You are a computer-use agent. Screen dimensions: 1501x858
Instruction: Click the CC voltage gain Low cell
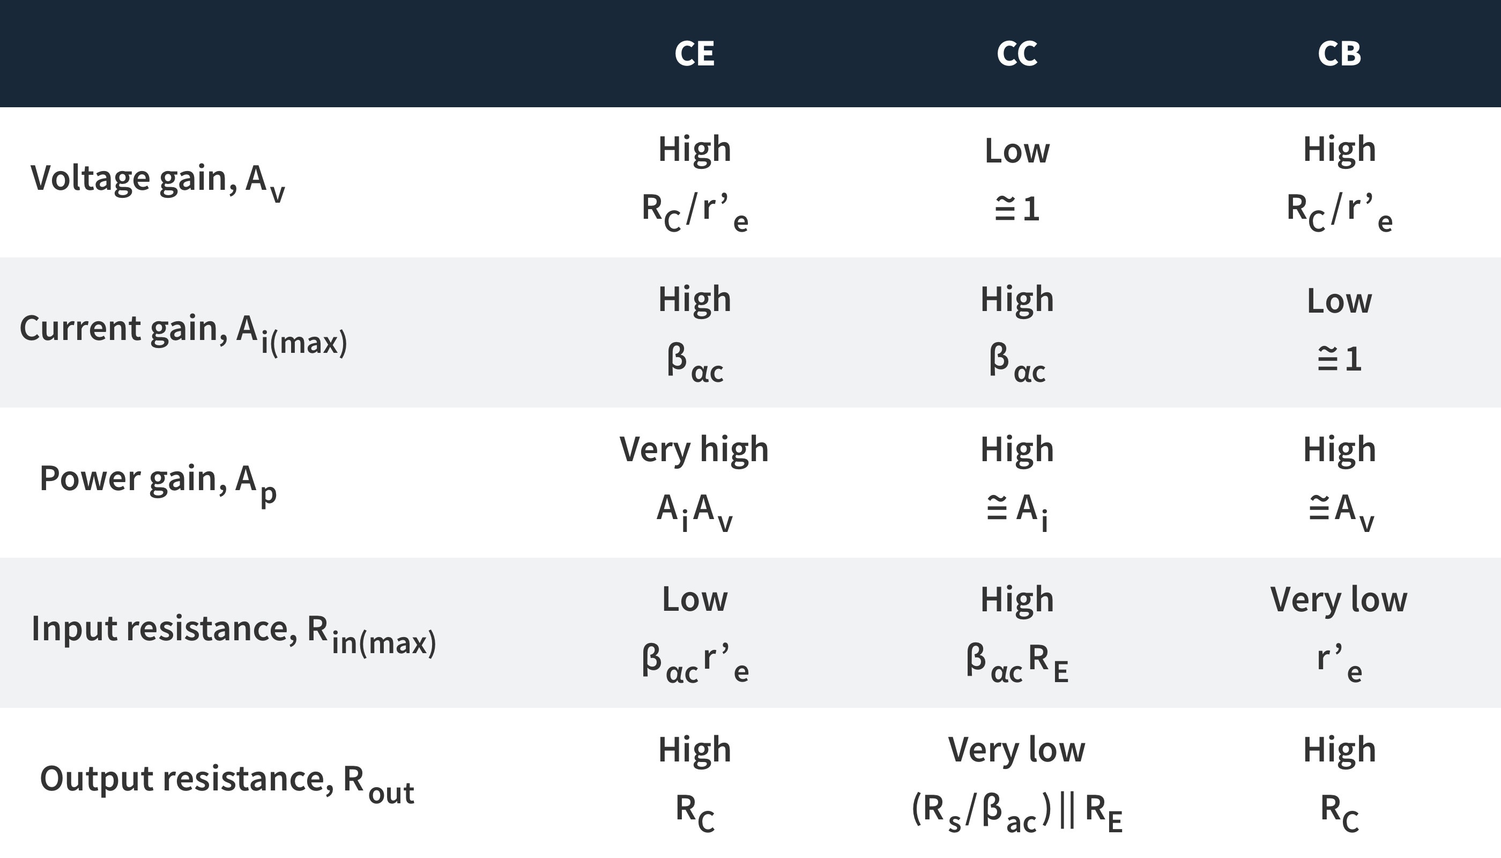[1017, 151]
